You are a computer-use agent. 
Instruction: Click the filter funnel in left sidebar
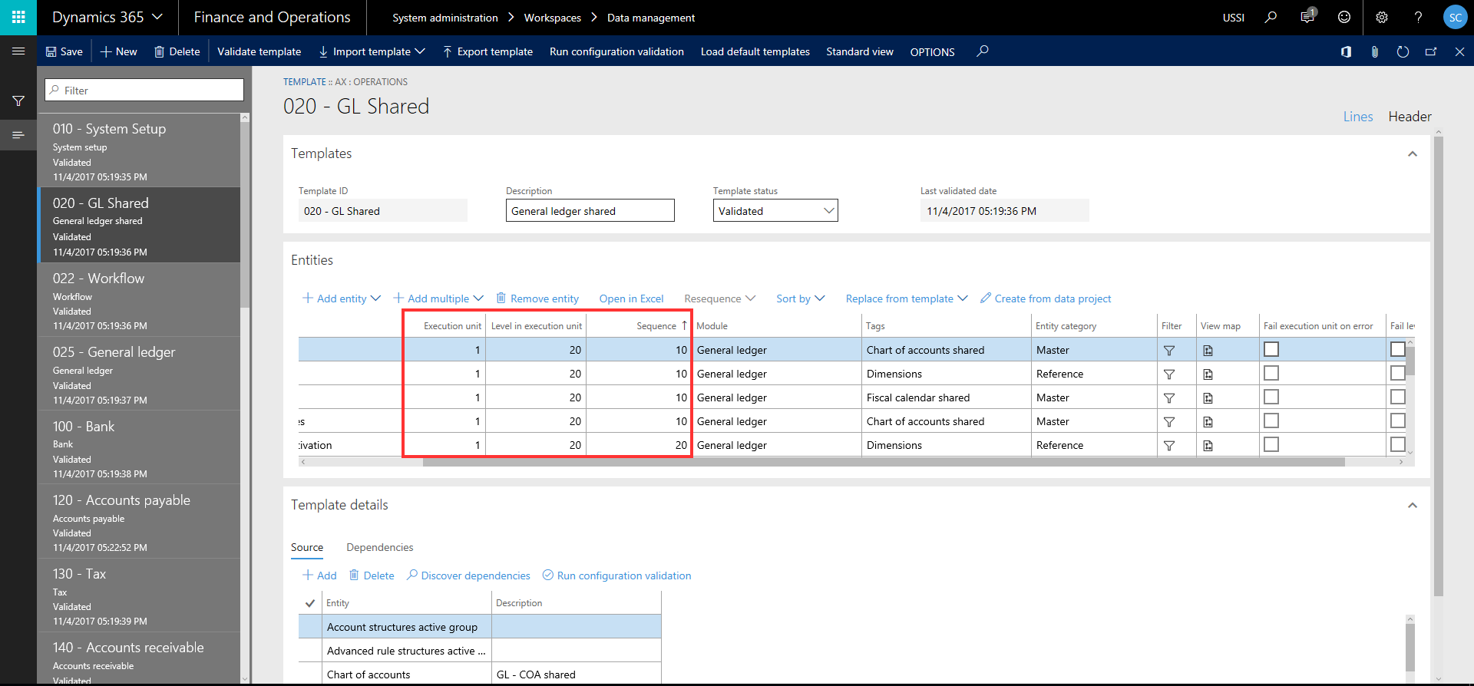tap(18, 101)
